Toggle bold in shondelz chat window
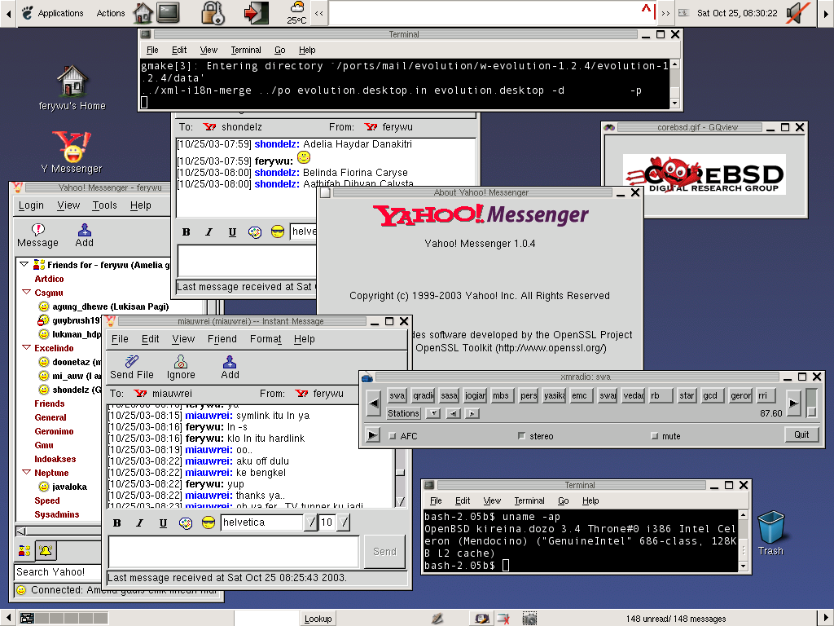The width and height of the screenshot is (834, 626). coord(187,232)
